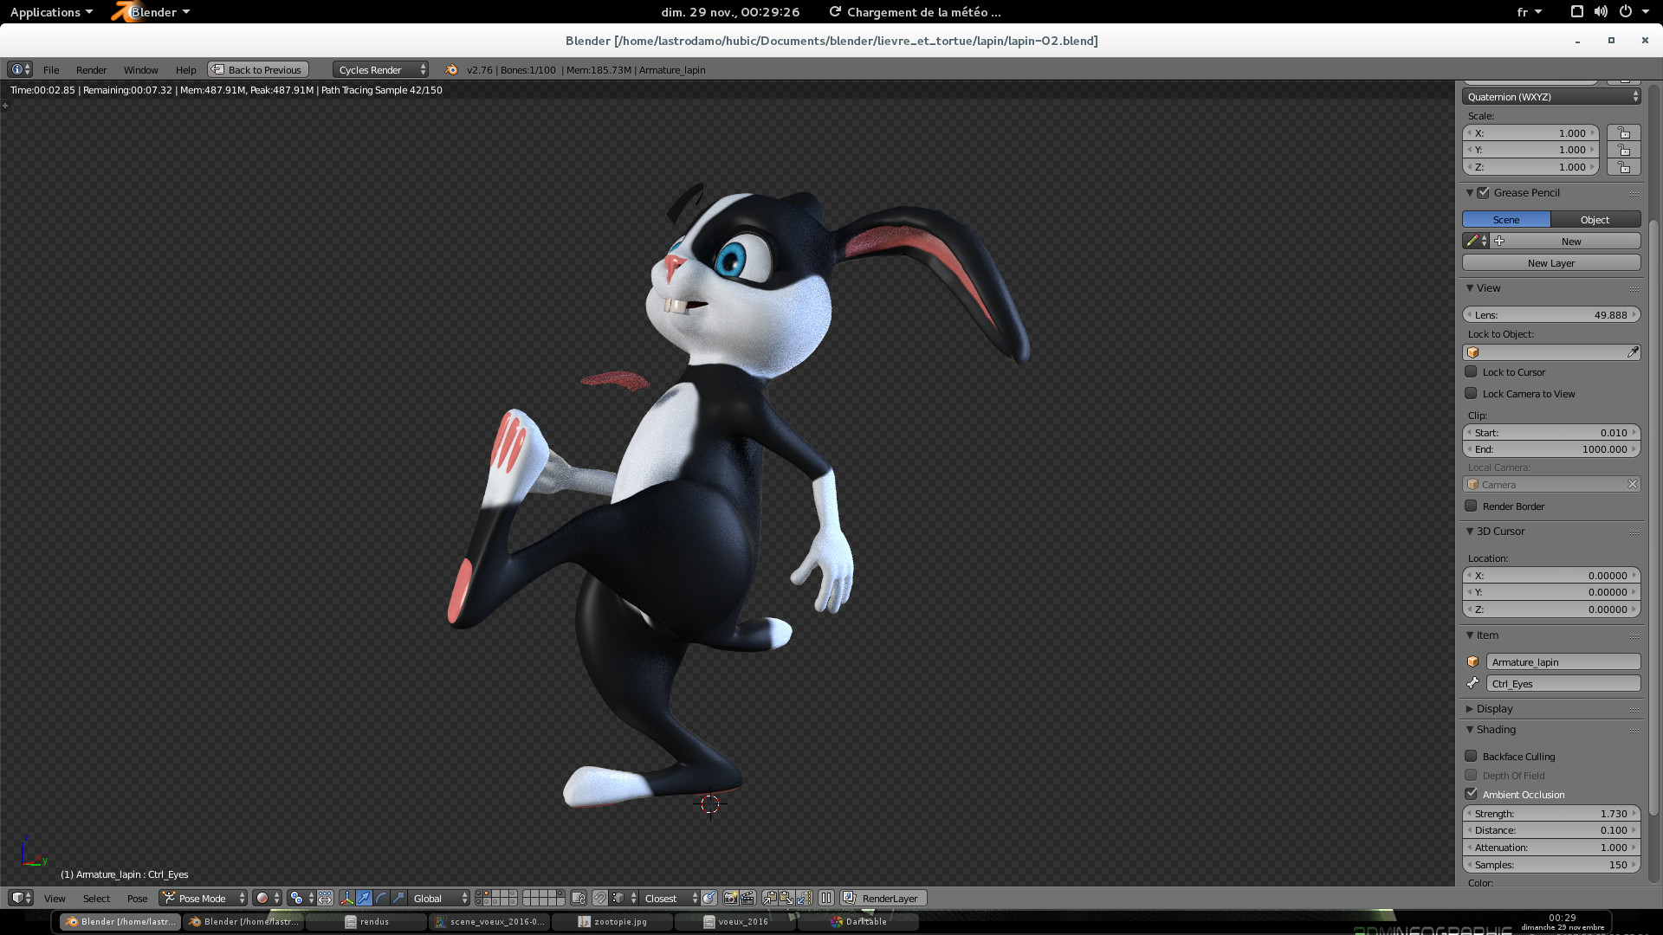Toggle the Scale X lock icon
The image size is (1663, 935).
click(x=1624, y=133)
